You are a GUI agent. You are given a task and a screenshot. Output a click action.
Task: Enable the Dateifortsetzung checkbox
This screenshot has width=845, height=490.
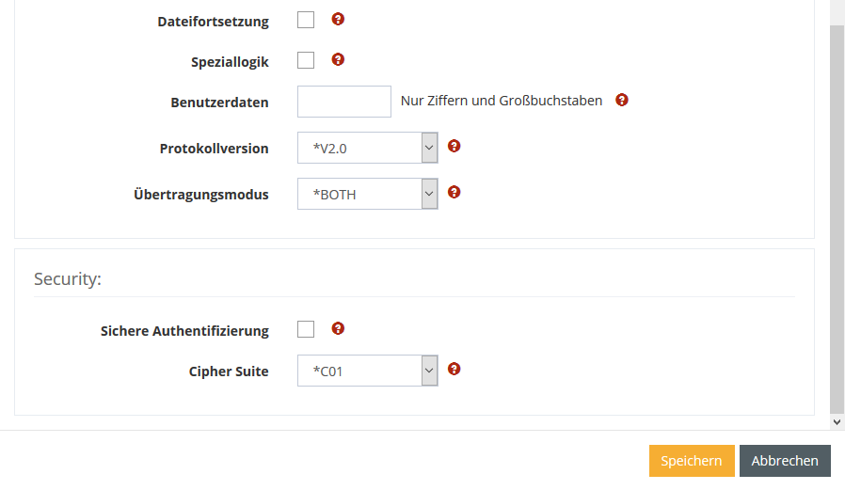306,20
